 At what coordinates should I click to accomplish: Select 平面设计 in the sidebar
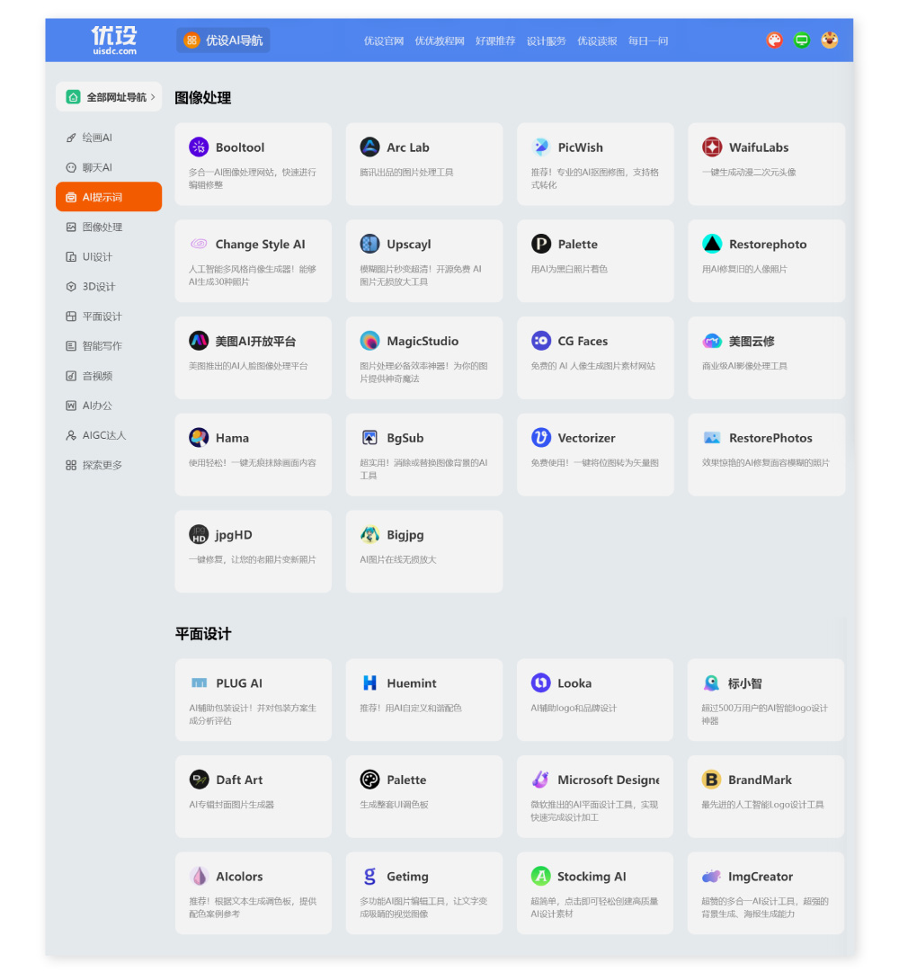coord(109,316)
